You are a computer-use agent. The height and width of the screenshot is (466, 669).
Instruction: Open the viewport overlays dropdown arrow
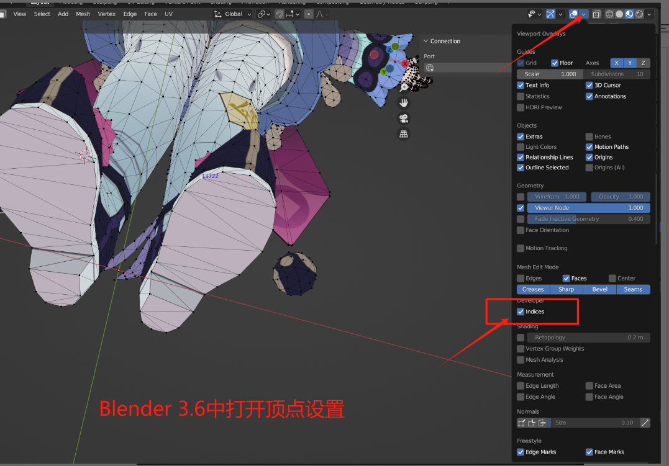pos(584,14)
